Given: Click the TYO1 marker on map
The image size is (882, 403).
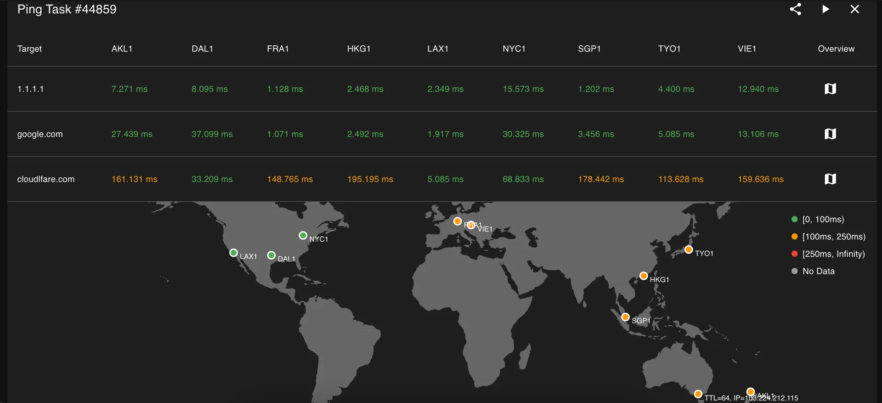Looking at the screenshot, I should click(x=688, y=250).
